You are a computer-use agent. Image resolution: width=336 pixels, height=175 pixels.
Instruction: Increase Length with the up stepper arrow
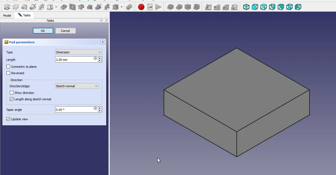pos(100,58)
